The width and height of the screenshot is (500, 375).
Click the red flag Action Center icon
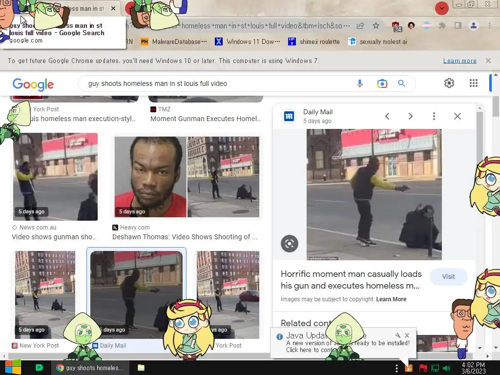[x=422, y=368]
